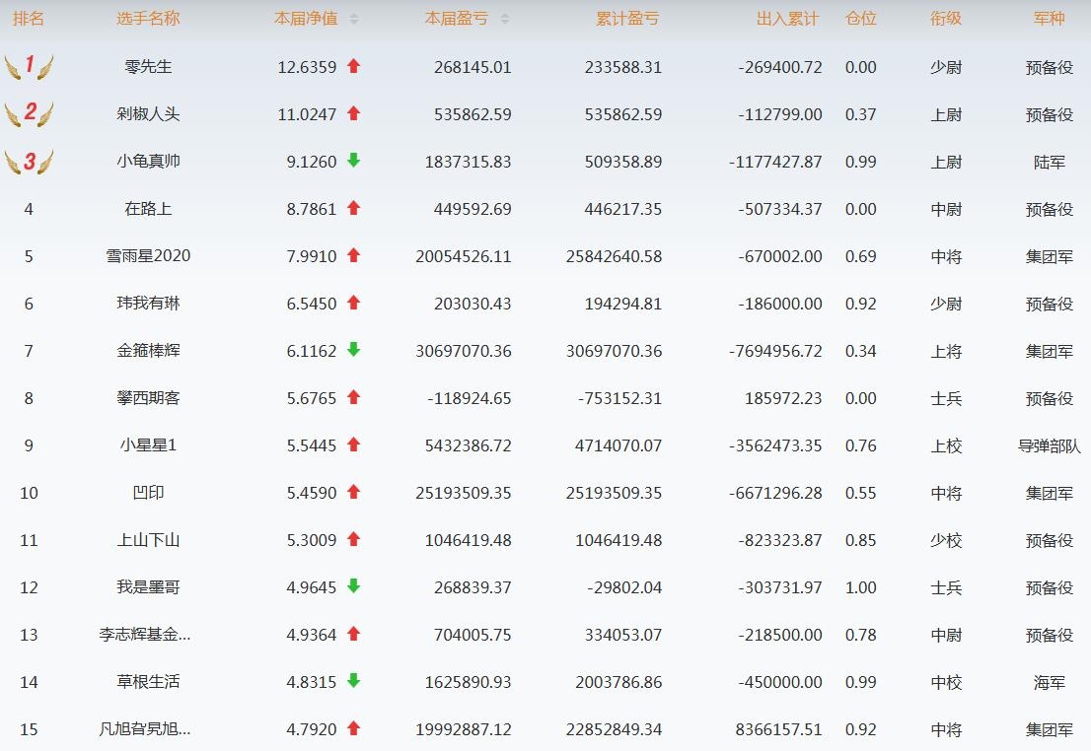Sort by 本届净值 column arrows

click(354, 20)
